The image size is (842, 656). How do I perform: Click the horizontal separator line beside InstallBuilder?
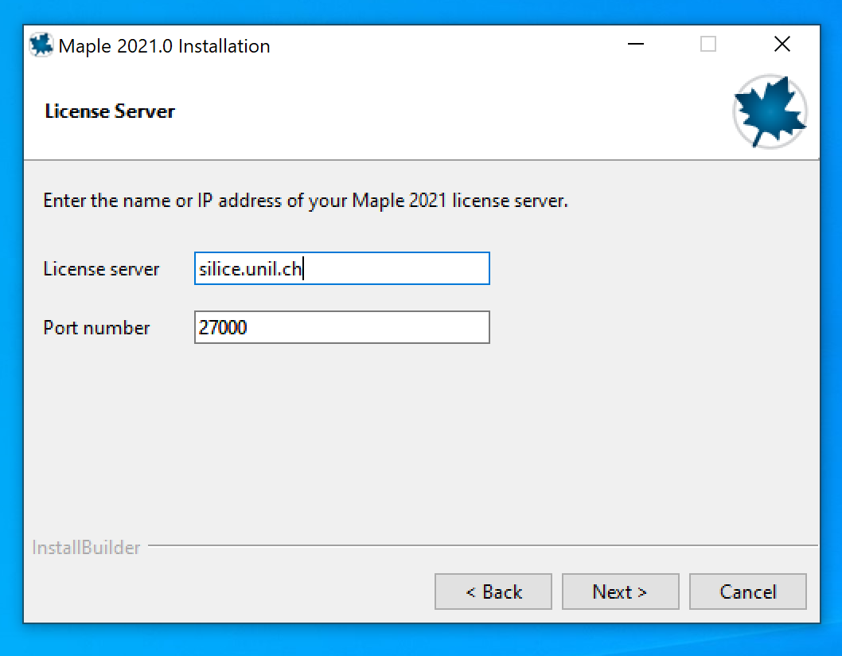pos(478,546)
